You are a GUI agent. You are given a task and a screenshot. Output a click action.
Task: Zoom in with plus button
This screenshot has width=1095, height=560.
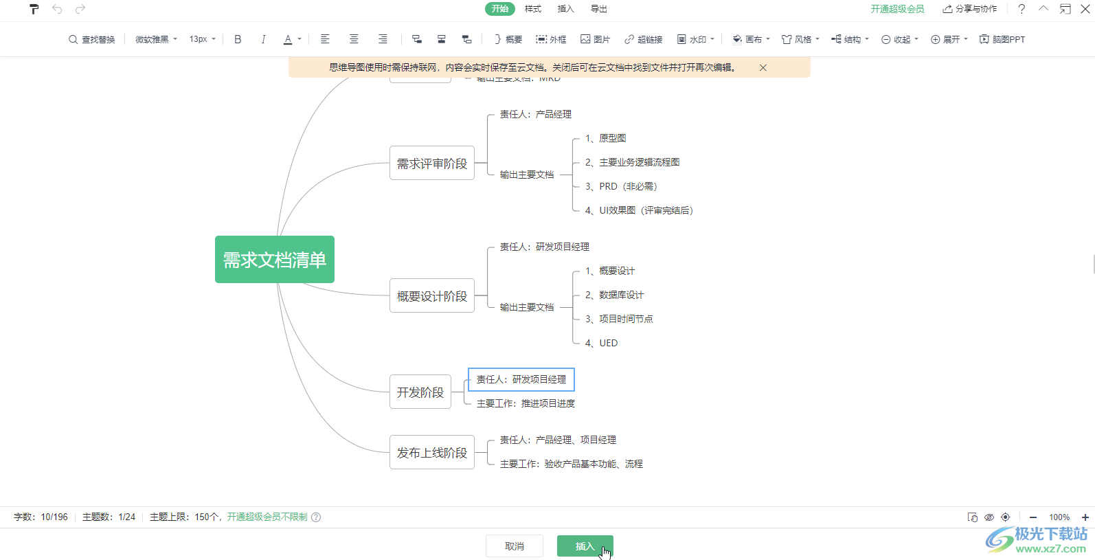[1085, 517]
